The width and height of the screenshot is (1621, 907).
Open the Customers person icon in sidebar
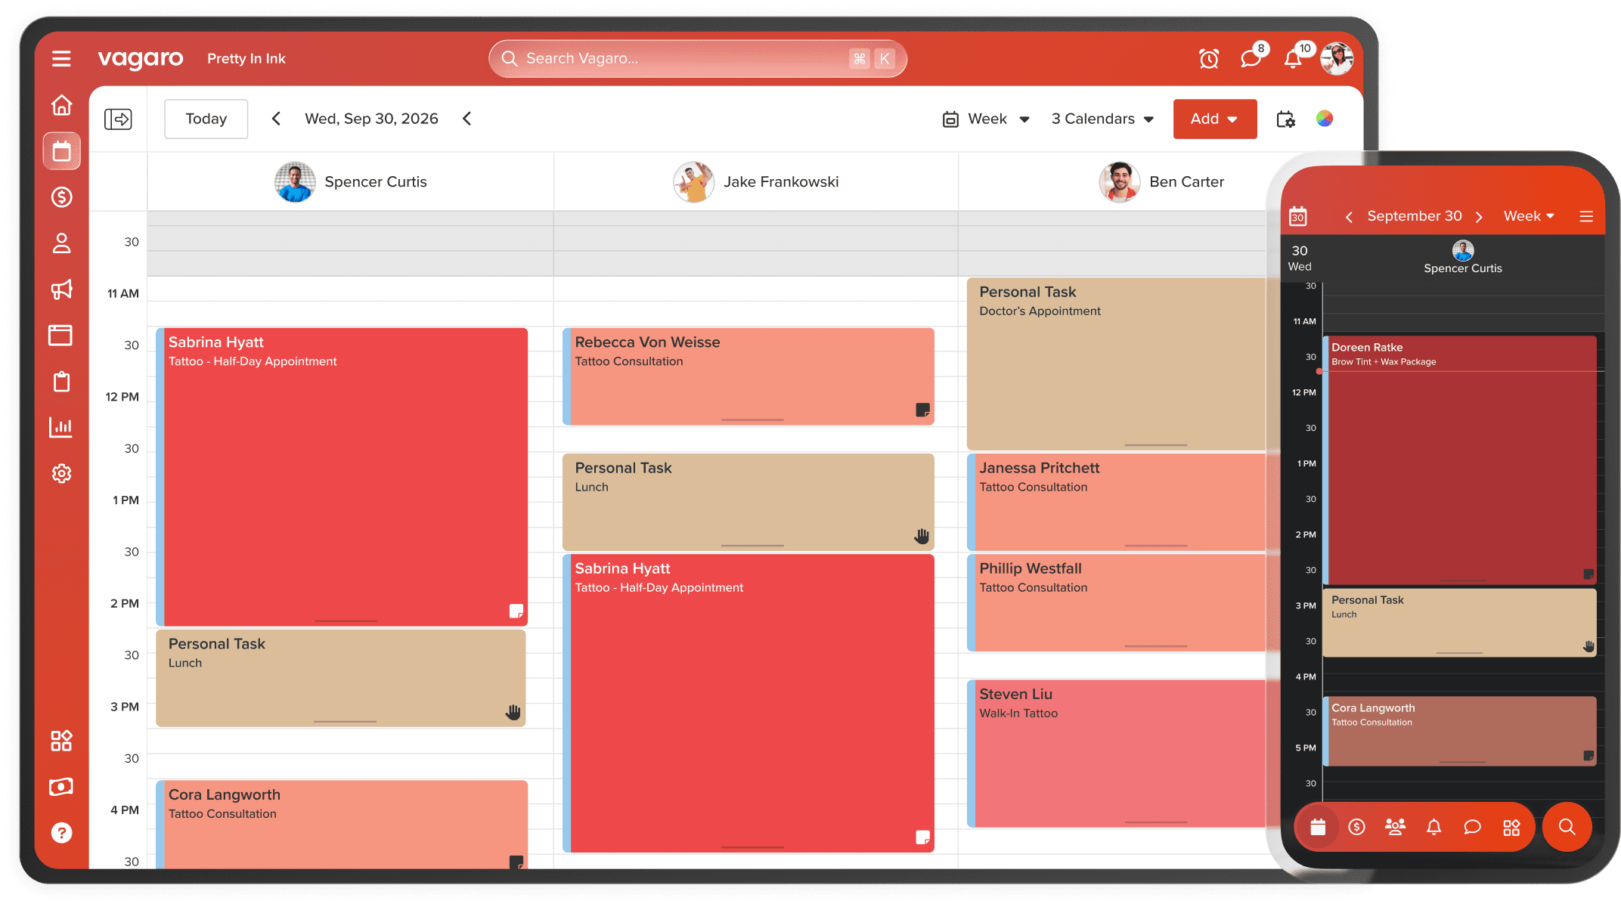[62, 243]
